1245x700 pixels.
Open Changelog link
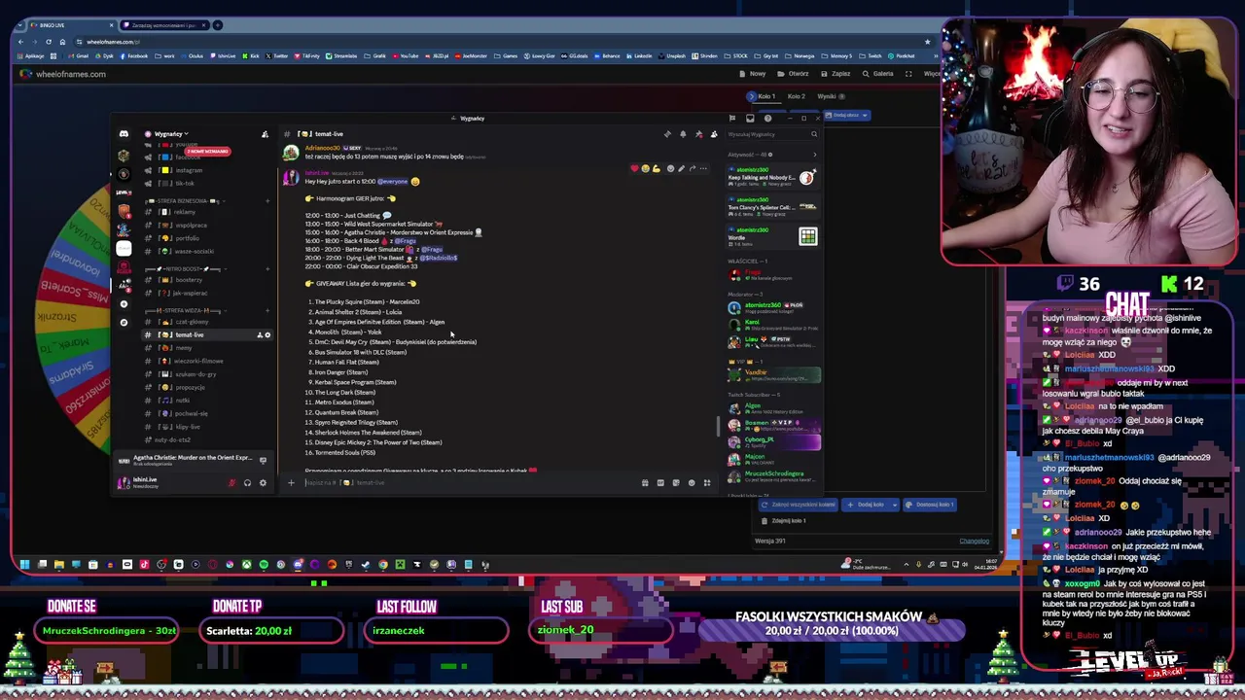[x=974, y=541]
